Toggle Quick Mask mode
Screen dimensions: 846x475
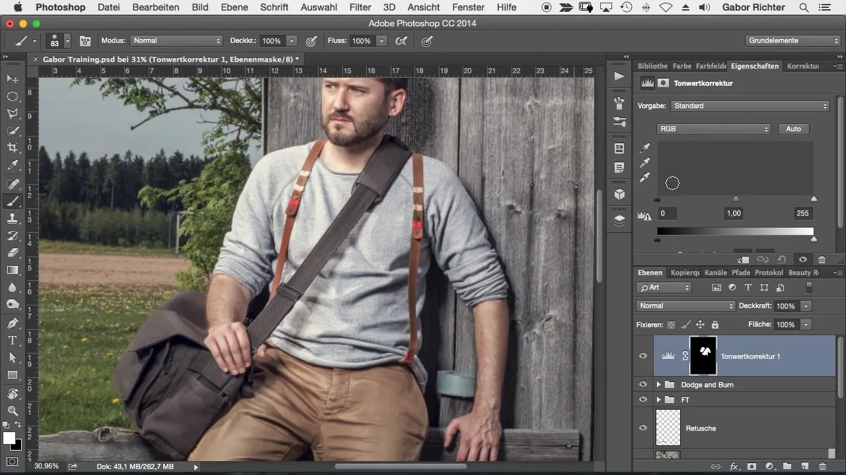pos(13,461)
